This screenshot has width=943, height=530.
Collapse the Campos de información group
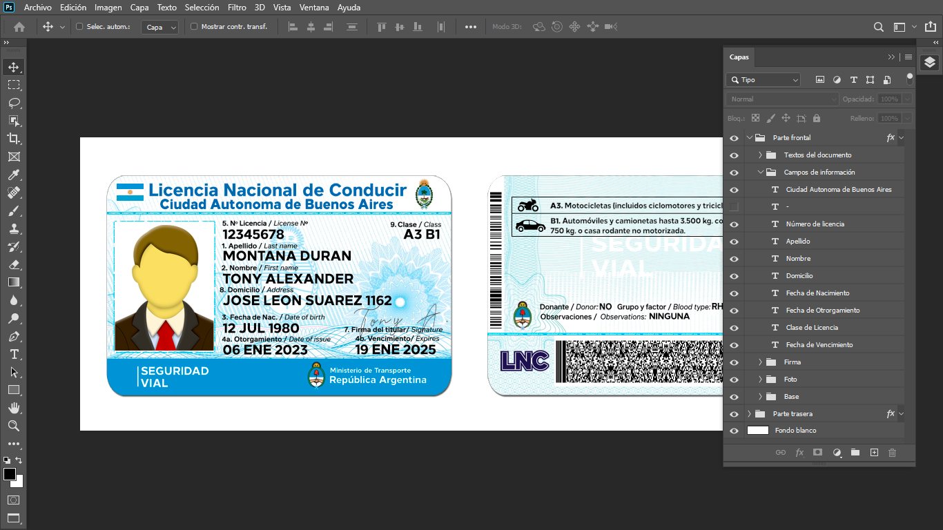pos(760,173)
